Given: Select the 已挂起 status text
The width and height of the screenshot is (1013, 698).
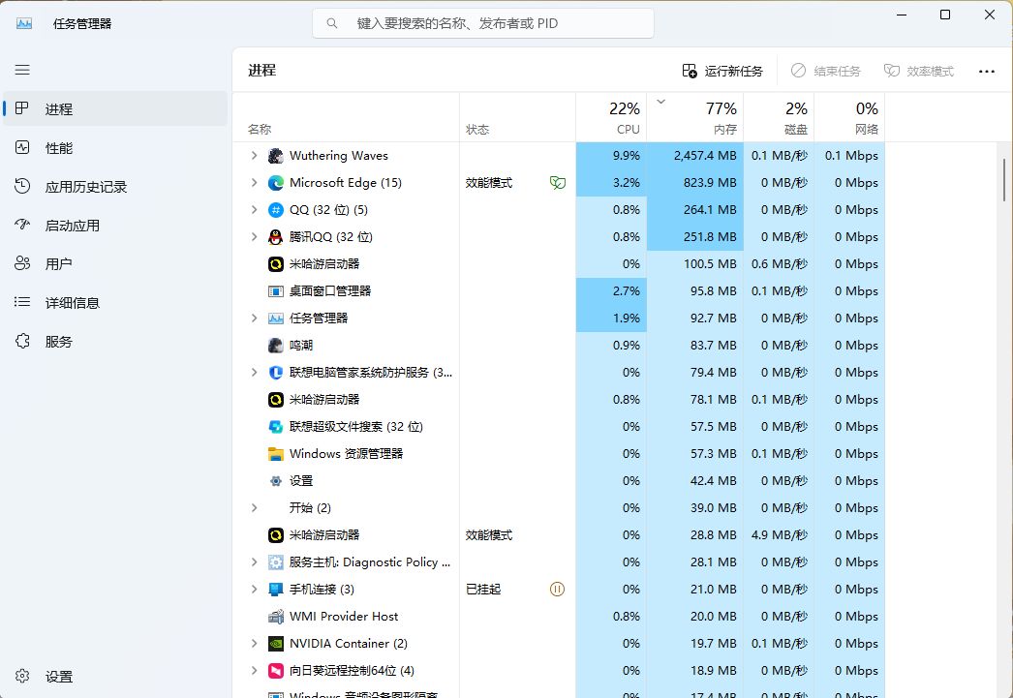Looking at the screenshot, I should point(483,590).
